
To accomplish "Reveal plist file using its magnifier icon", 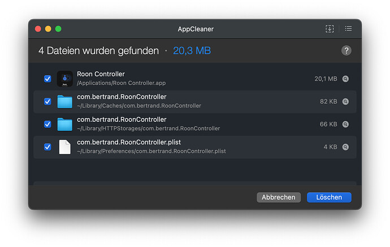I will [345, 147].
